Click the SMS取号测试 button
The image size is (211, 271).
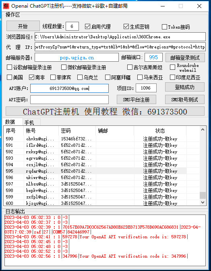pyautogui.click(x=185, y=100)
